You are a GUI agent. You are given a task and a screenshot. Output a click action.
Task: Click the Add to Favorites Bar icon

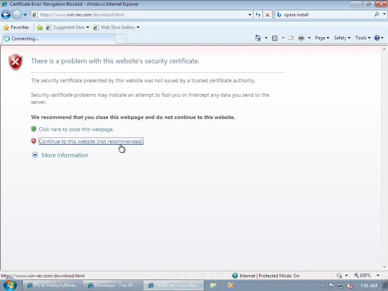pos(39,27)
